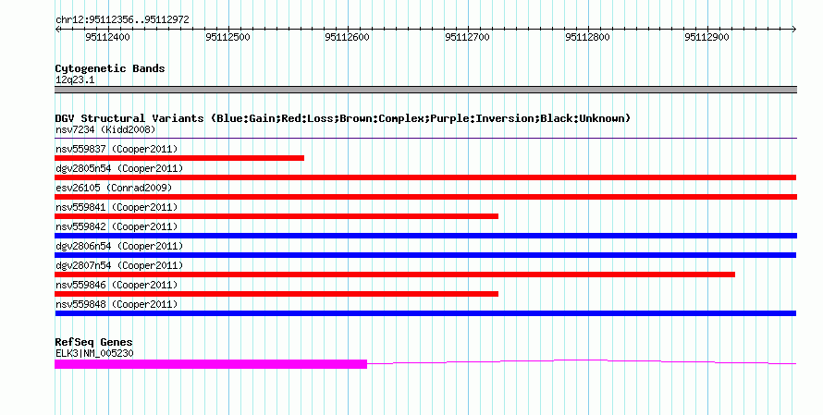This screenshot has width=823, height=415.
Task: Click the thin magenta ELK3 intron line
Action: (582, 361)
